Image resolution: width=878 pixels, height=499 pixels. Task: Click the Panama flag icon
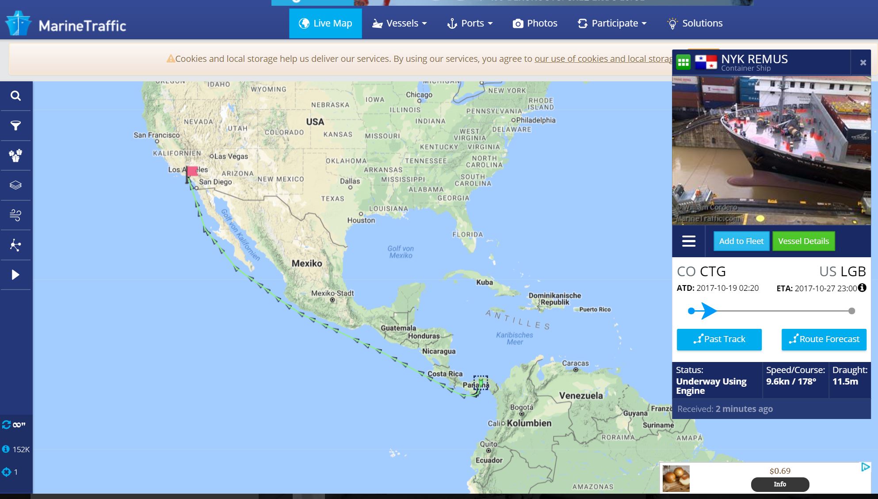pos(706,62)
